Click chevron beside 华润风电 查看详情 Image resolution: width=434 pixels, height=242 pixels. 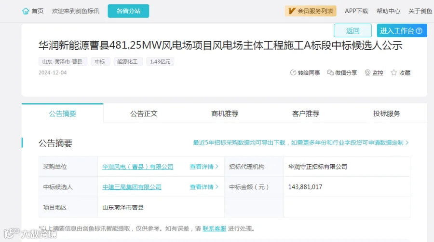pos(217,167)
